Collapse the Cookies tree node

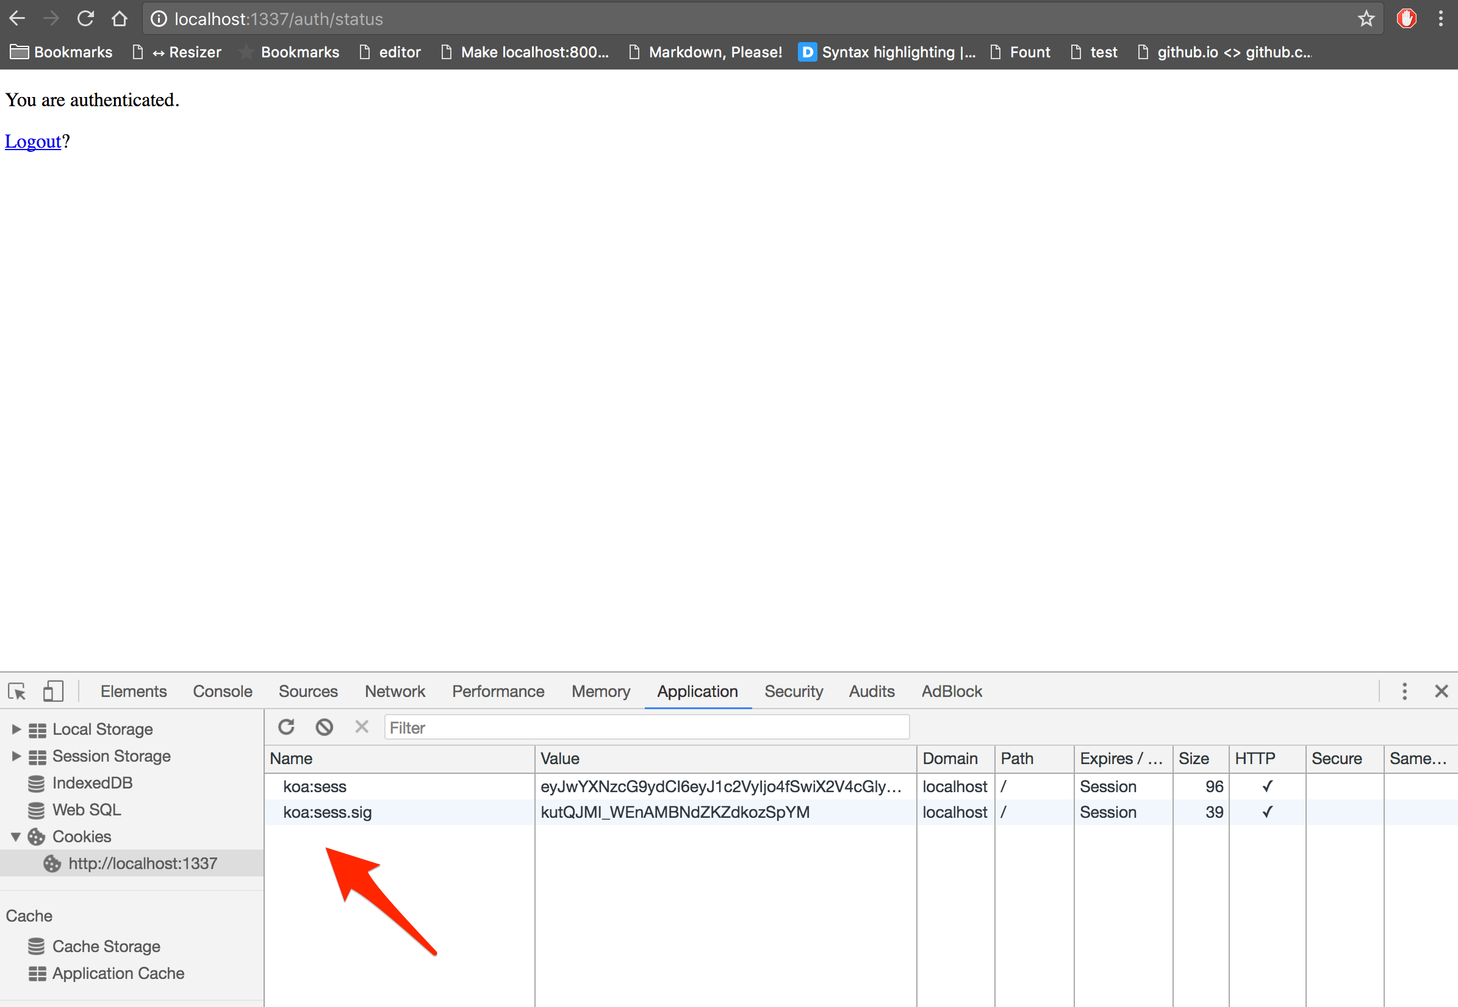pyautogui.click(x=16, y=837)
